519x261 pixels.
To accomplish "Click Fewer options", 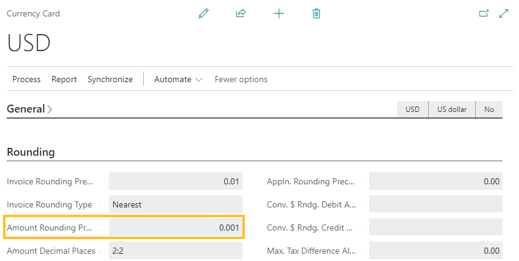I will point(241,79).
